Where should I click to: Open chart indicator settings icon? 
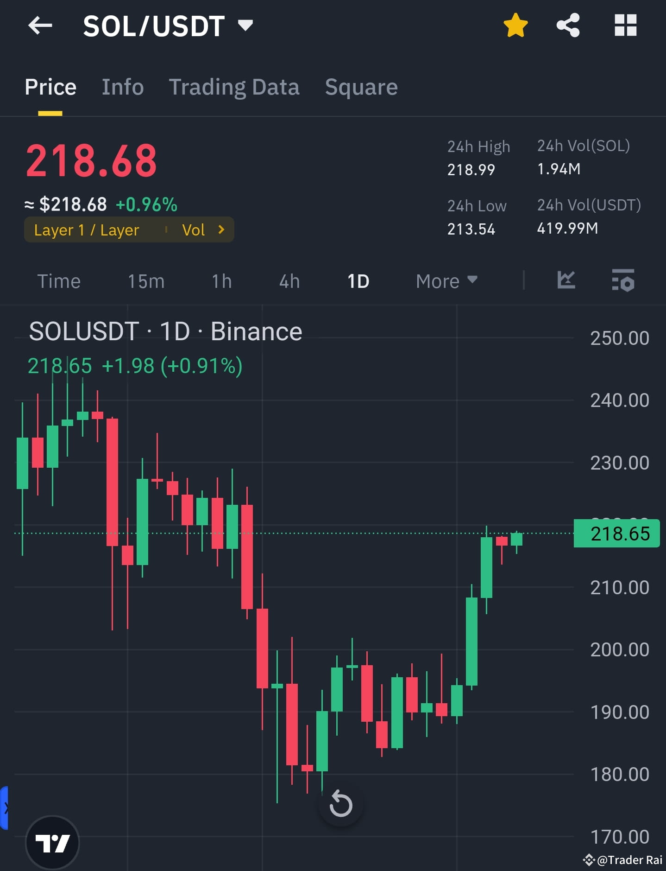pos(622,280)
